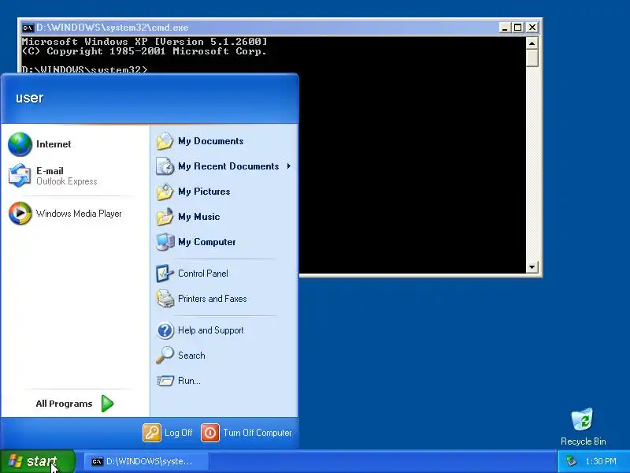630x473 pixels.
Task: Maximize the cmd.exe window
Action: (518, 28)
